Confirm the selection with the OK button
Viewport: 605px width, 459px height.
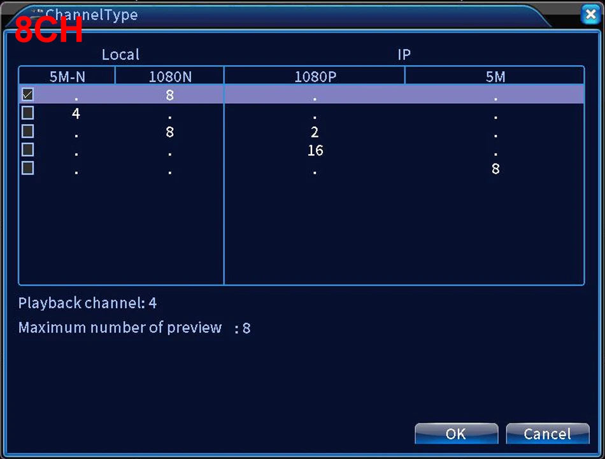(x=456, y=434)
